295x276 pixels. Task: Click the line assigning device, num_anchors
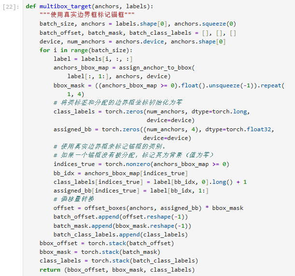pyautogui.click(x=132, y=41)
